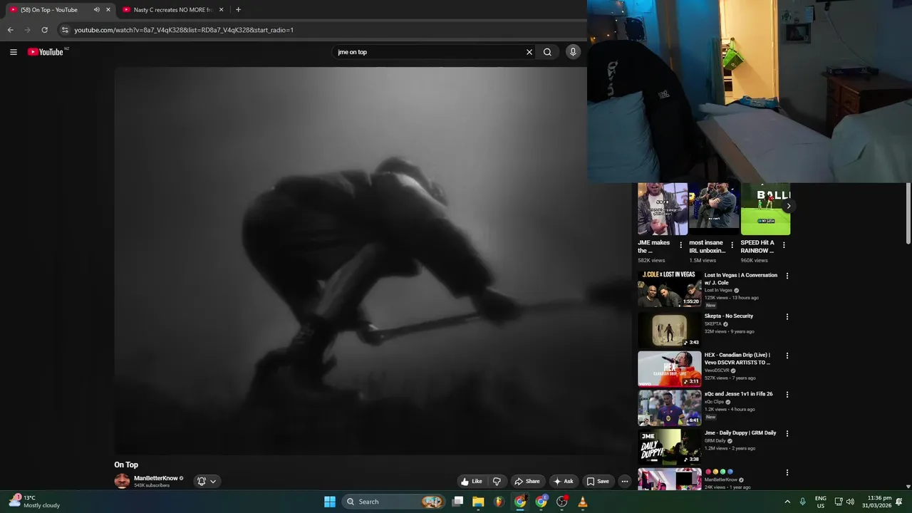Start voice search with the microphone
Screen dimensions: 912x513
572,52
